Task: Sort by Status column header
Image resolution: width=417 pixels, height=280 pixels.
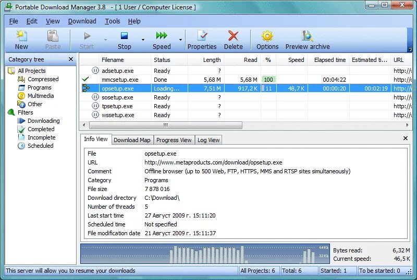Action: [x=169, y=60]
